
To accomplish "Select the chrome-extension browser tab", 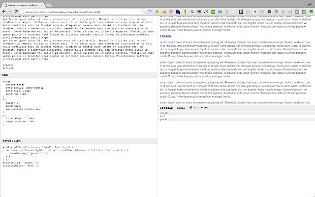I will pos(23,5).
